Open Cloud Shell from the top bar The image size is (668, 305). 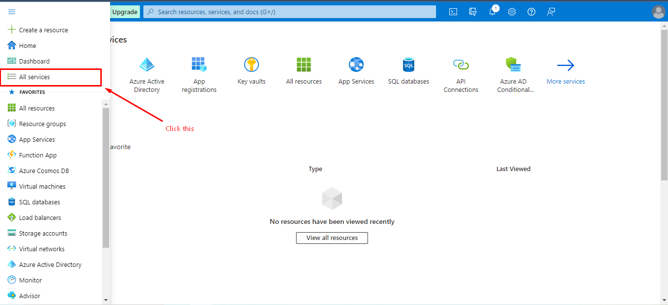tap(453, 12)
